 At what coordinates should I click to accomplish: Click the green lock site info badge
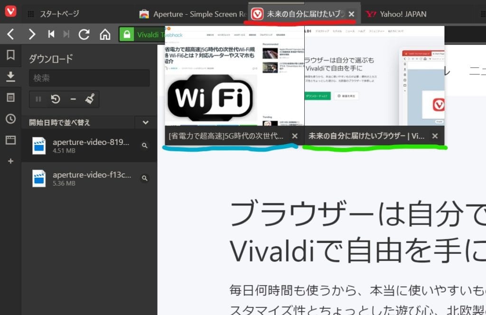pyautogui.click(x=127, y=35)
